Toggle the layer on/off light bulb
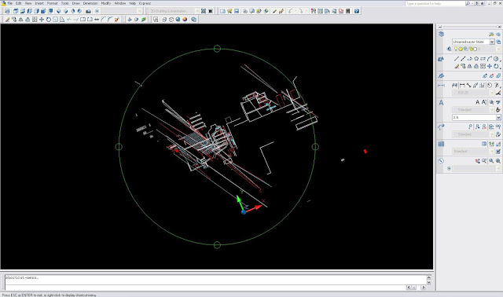503x297 pixels. 456,49
